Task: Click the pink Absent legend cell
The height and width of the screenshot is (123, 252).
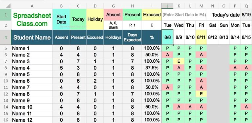Action: [113, 15]
